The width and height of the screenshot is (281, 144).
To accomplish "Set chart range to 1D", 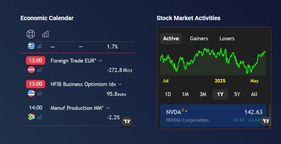I will tap(168, 94).
